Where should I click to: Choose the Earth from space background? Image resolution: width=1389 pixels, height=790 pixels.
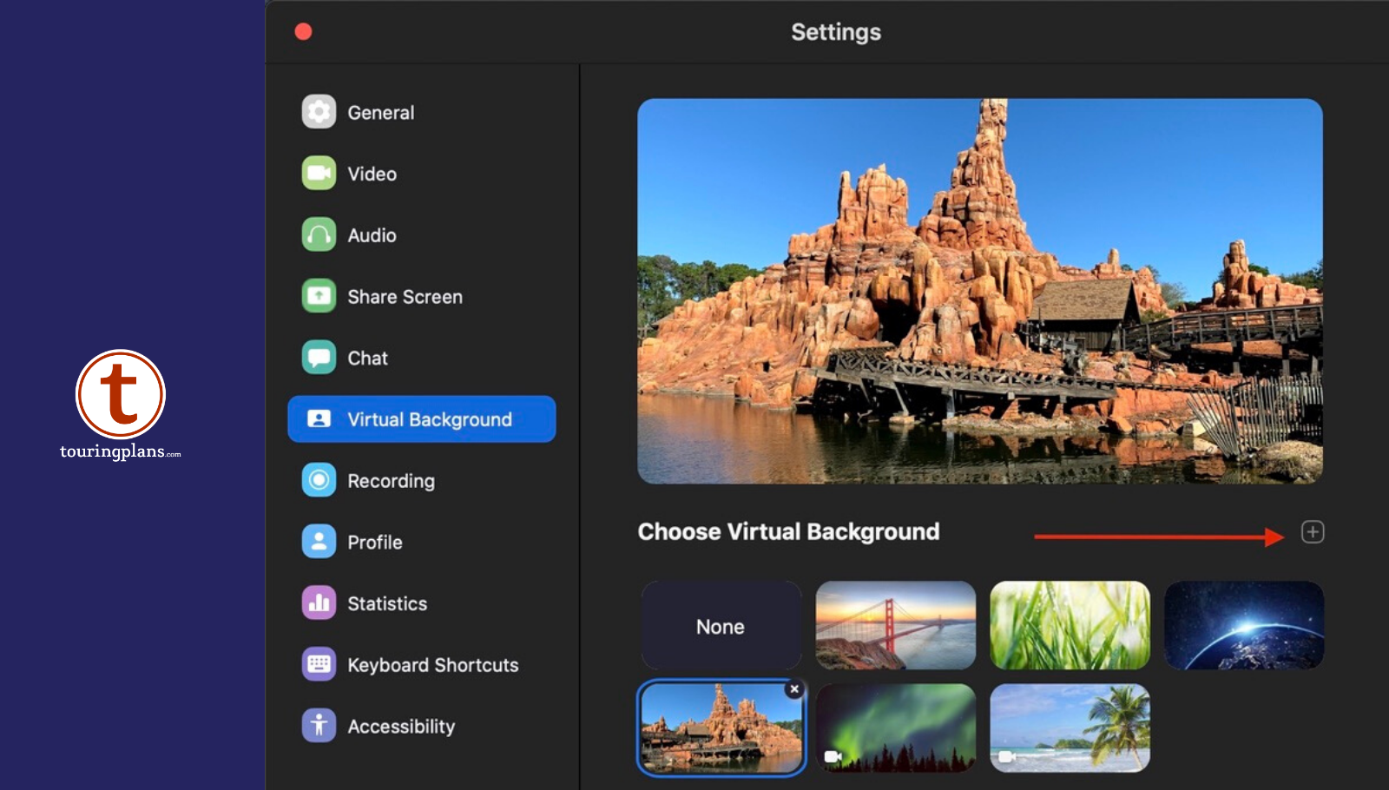click(1244, 626)
